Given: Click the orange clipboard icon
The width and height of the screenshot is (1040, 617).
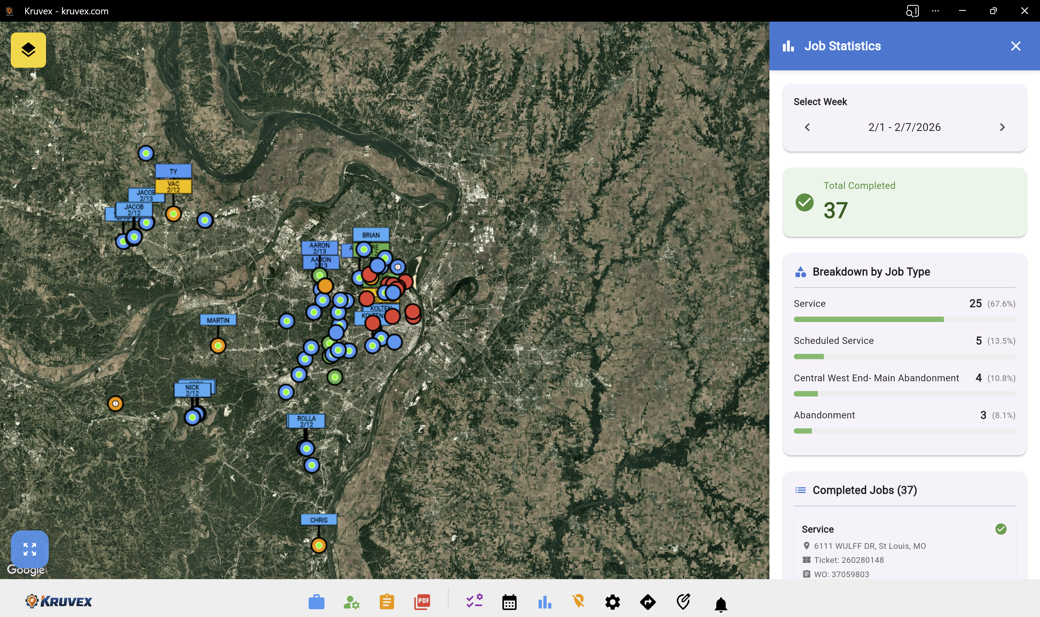Looking at the screenshot, I should pos(386,602).
